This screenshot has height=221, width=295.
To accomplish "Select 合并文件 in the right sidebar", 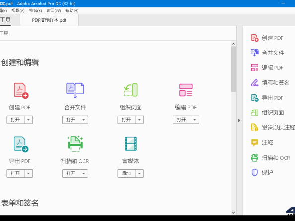I will 267,53.
